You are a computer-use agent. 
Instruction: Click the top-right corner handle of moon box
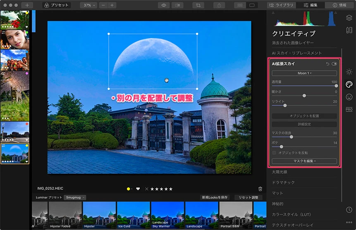tap(197, 34)
